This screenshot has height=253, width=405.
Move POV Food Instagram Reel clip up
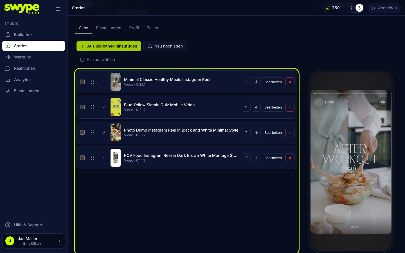(246, 158)
